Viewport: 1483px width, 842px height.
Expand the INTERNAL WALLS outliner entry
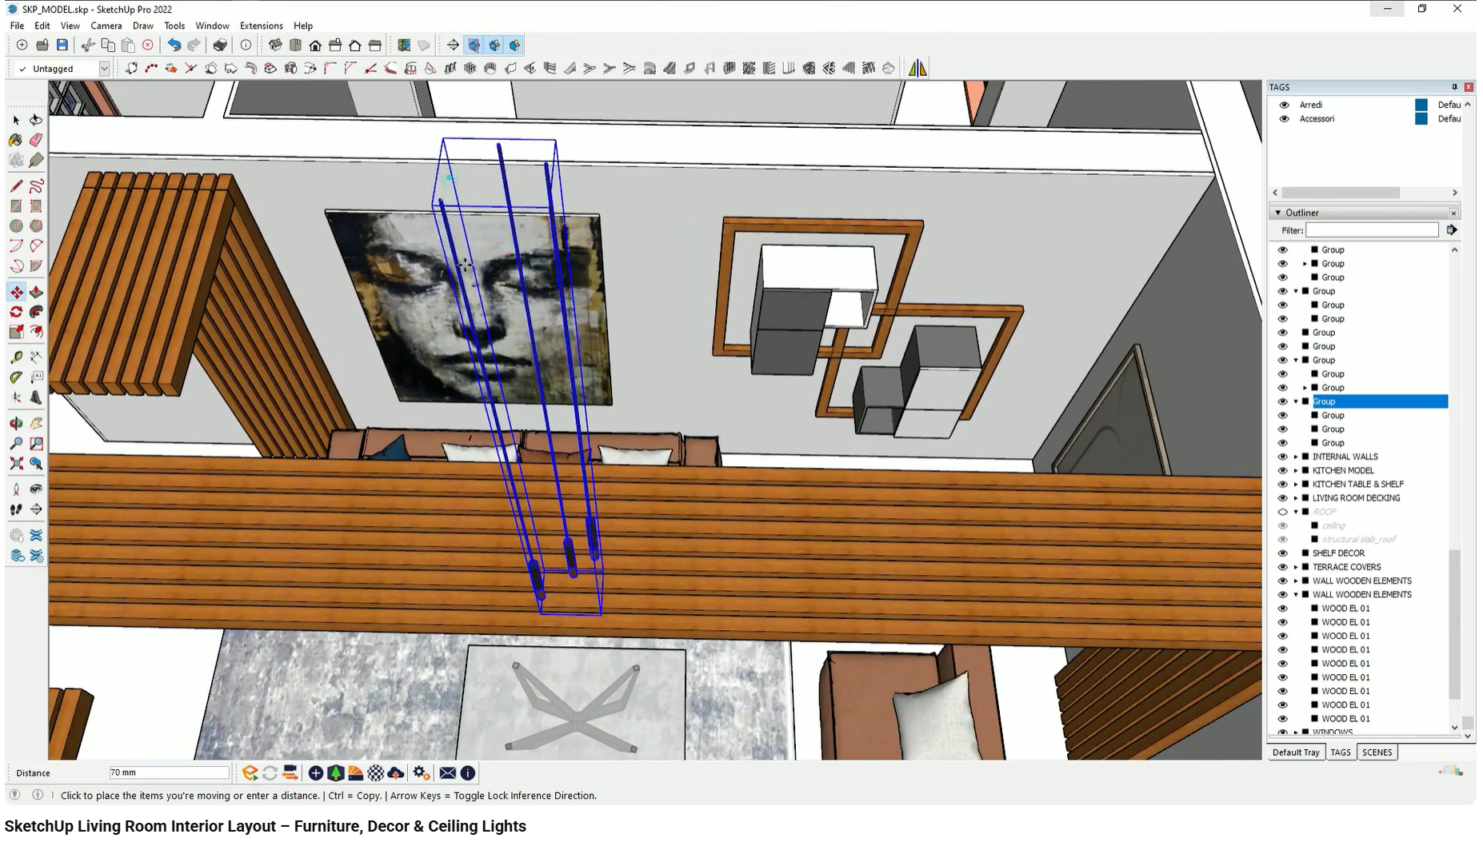tap(1296, 457)
